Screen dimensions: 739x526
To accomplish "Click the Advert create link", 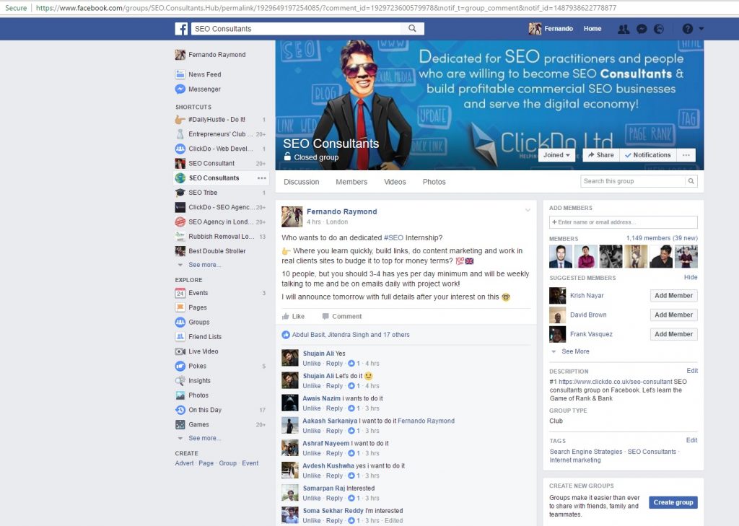I will pyautogui.click(x=184, y=463).
